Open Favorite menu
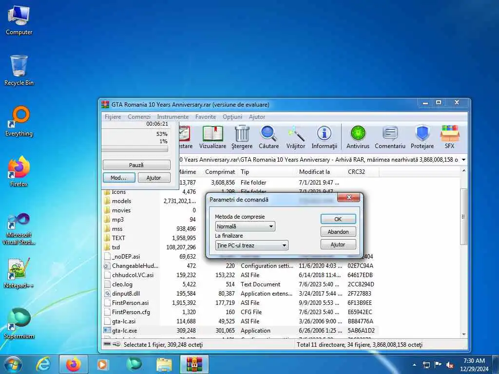The width and height of the screenshot is (499, 374). [x=206, y=117]
